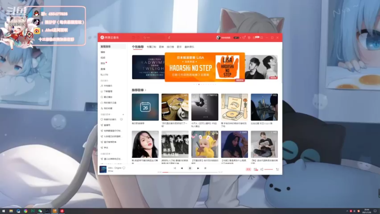Click the plus to create a new playlist

tap(123, 114)
